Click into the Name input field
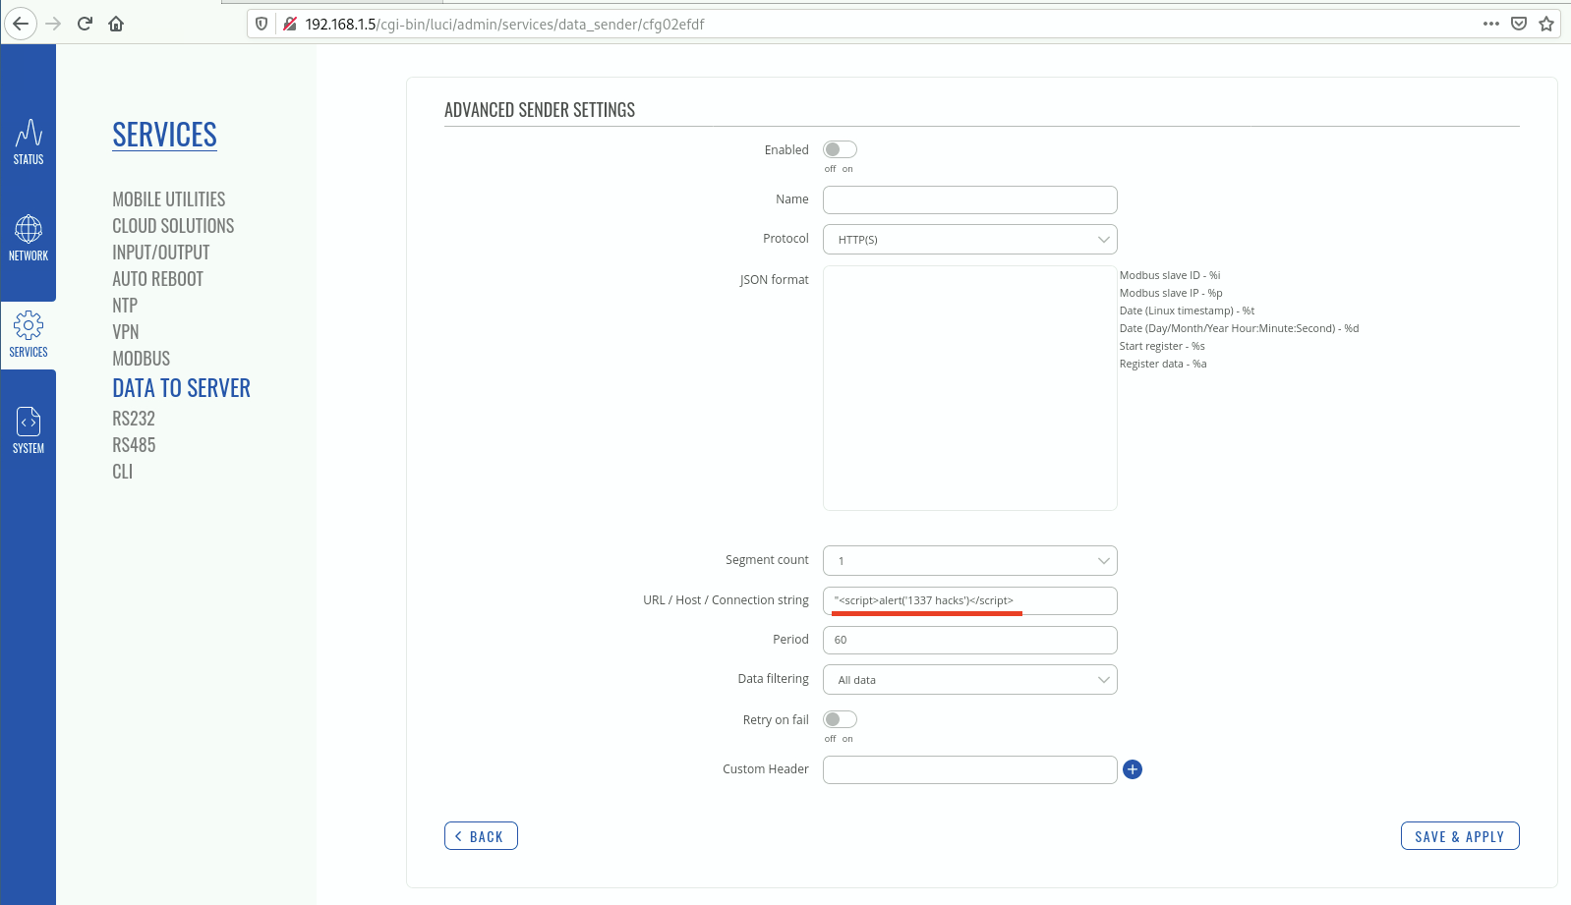Viewport: 1571px width, 905px height. tap(969, 199)
